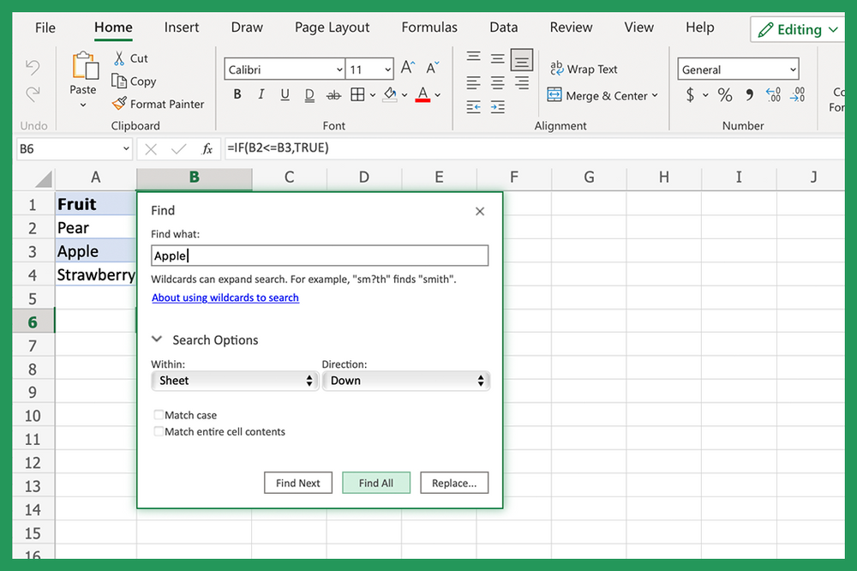This screenshot has height=571, width=857.
Task: Apply Italic formatting
Action: (x=261, y=94)
